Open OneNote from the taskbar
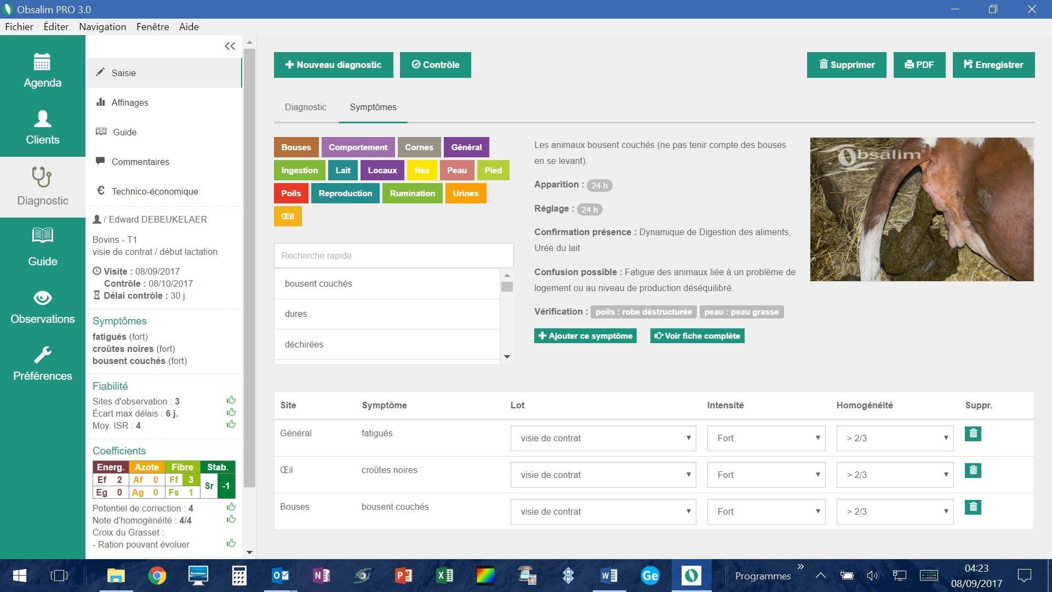The height and width of the screenshot is (592, 1052). click(321, 576)
